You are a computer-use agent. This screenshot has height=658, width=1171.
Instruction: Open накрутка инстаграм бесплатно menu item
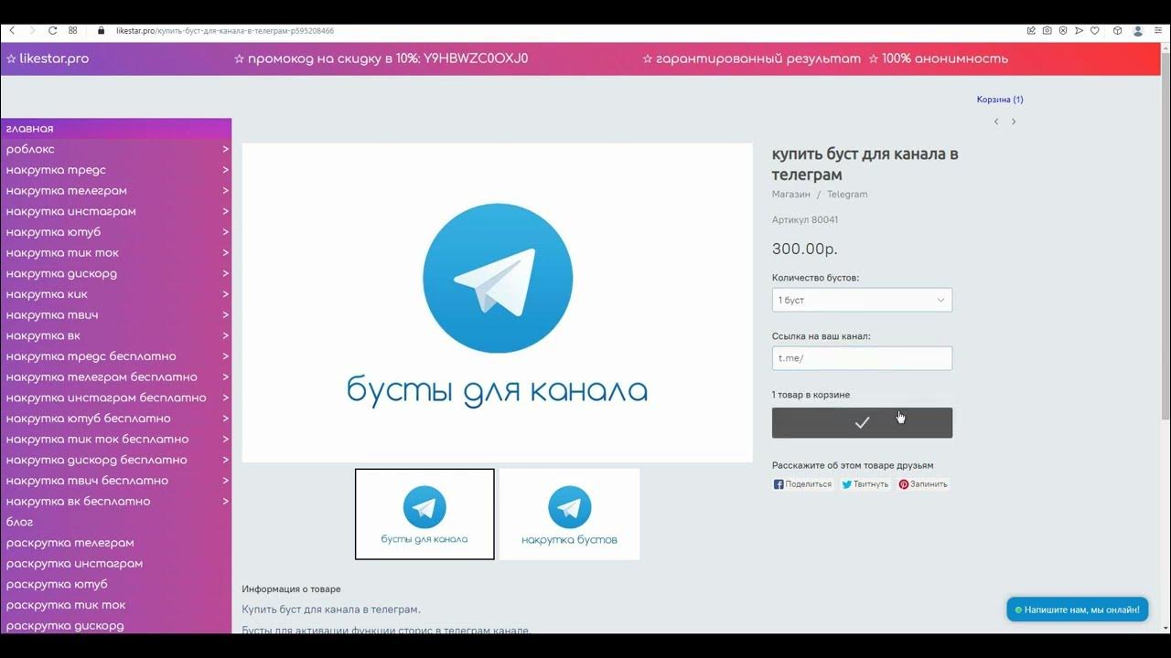pos(115,398)
